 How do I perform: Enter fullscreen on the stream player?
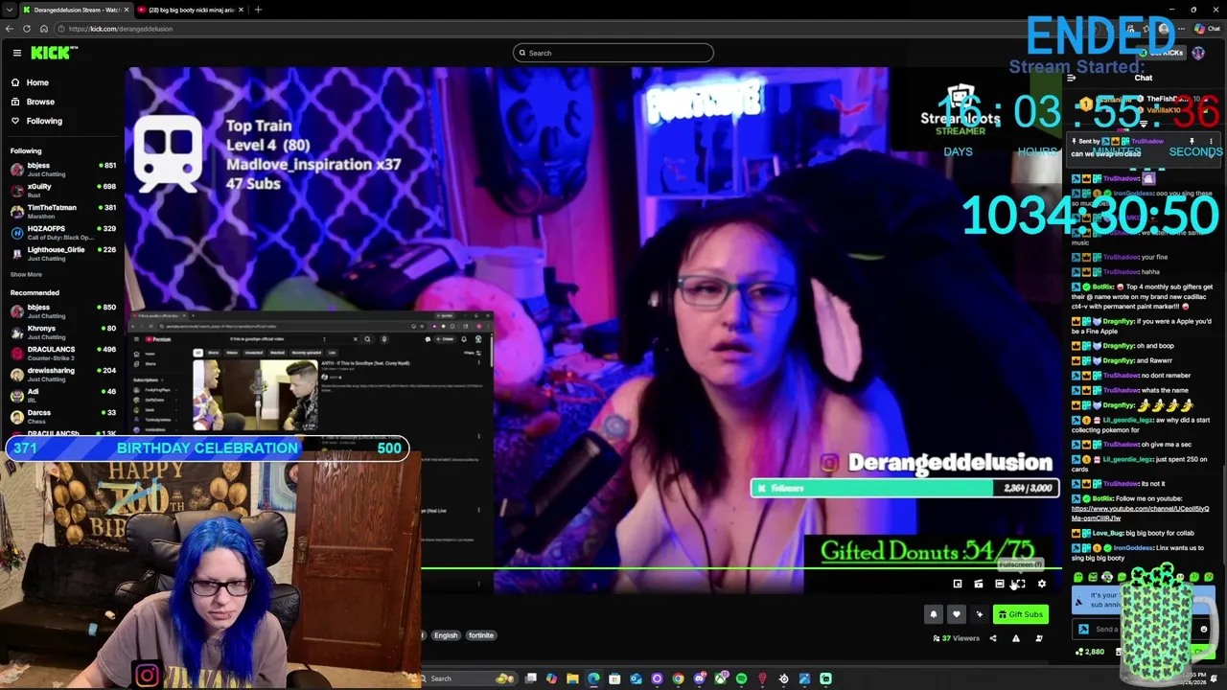[1021, 584]
